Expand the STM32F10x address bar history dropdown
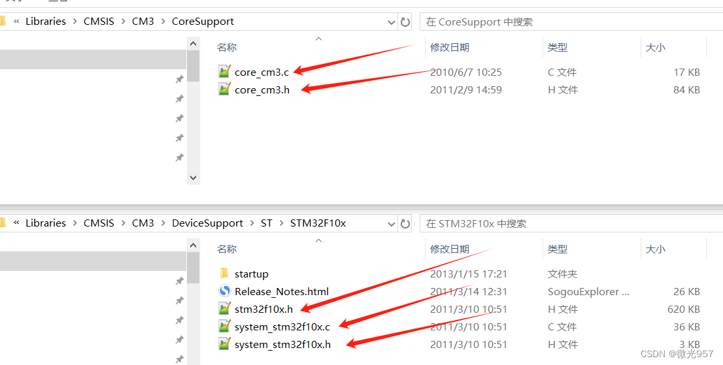This screenshot has width=723, height=365. [392, 224]
